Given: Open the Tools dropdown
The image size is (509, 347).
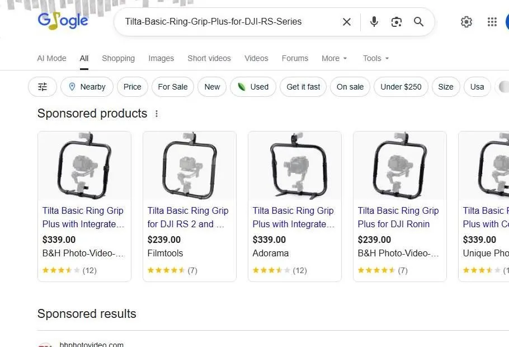Looking at the screenshot, I should [x=375, y=58].
